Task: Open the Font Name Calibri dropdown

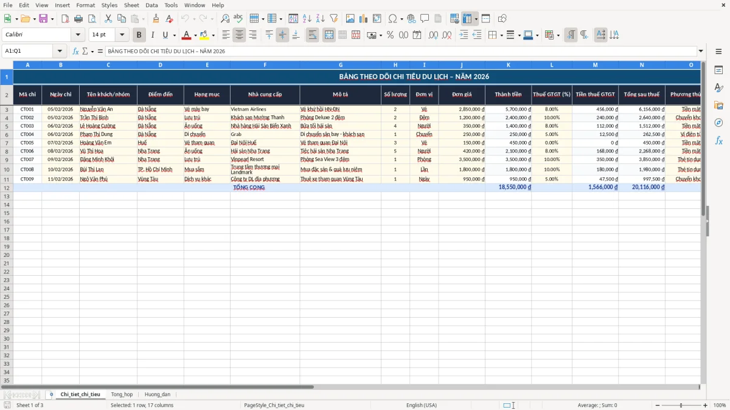Action: point(78,35)
